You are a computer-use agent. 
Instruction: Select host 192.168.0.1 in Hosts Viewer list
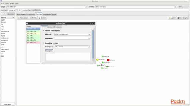[33, 38]
